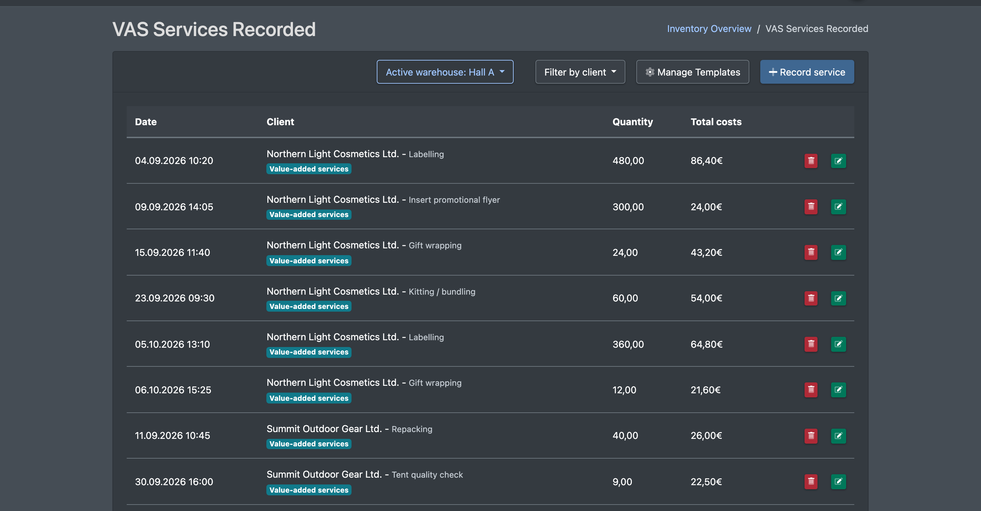Click quantity 40,00

[625, 436]
